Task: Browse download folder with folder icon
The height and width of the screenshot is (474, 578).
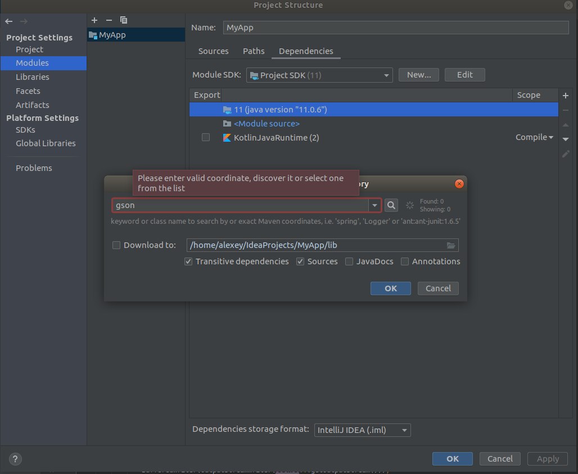Action: click(x=451, y=246)
